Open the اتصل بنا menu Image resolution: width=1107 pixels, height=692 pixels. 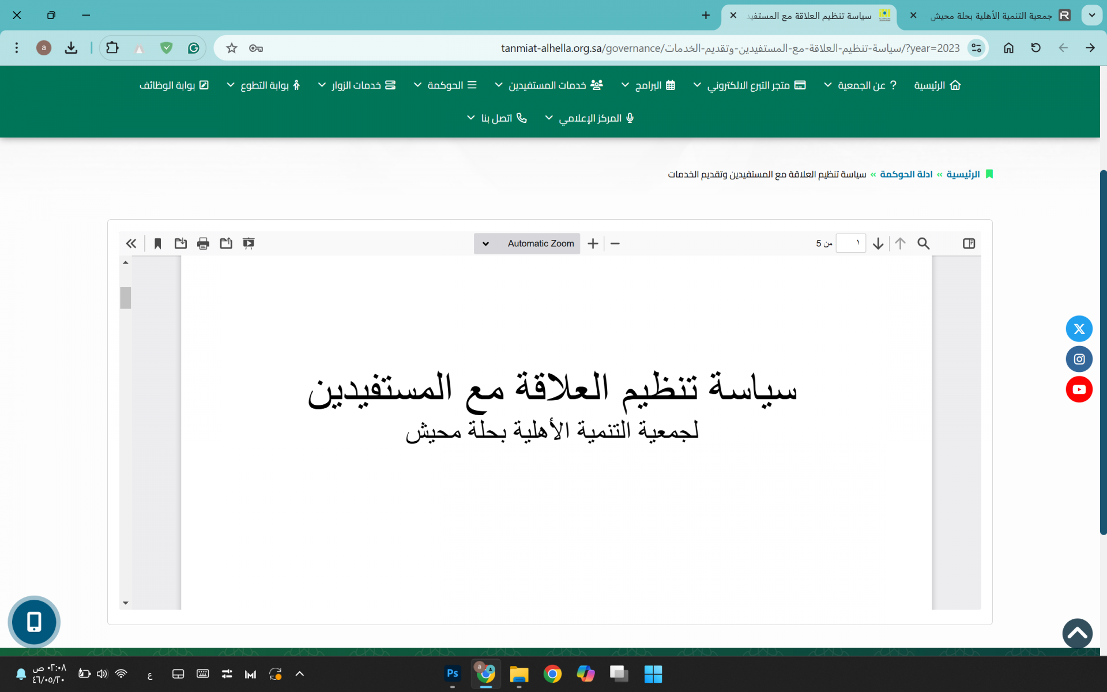click(x=497, y=118)
